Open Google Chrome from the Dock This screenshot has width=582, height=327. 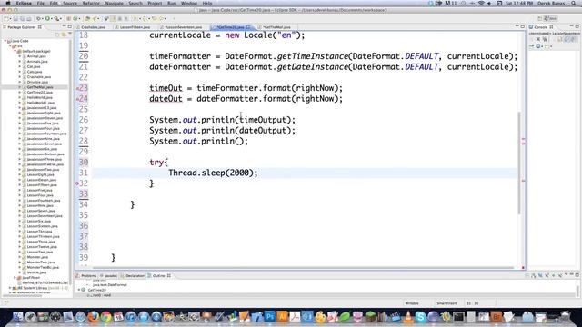click(105, 317)
